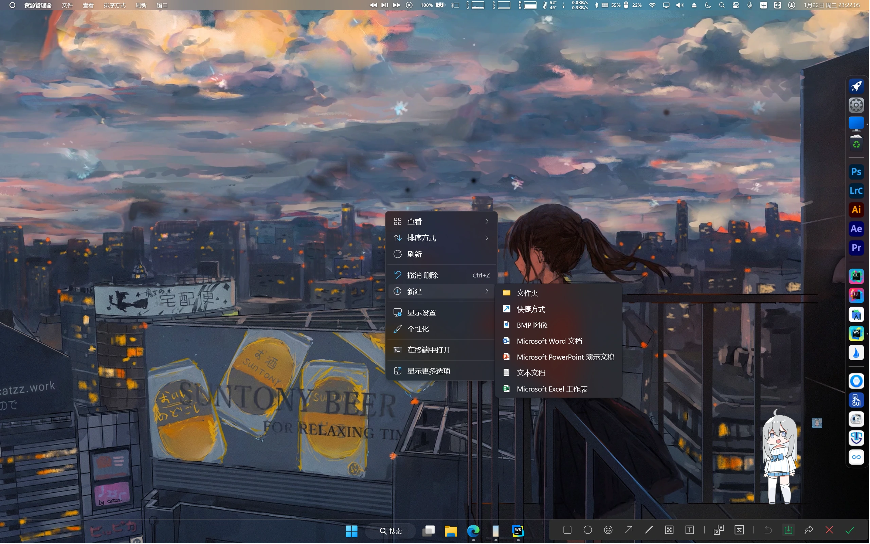Click 刷新 in the context menu
Image resolution: width=870 pixels, height=544 pixels.
pyautogui.click(x=414, y=254)
